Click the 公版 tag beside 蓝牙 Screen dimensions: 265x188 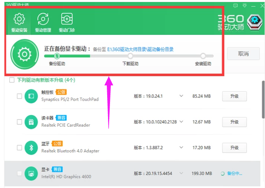coord(57,144)
